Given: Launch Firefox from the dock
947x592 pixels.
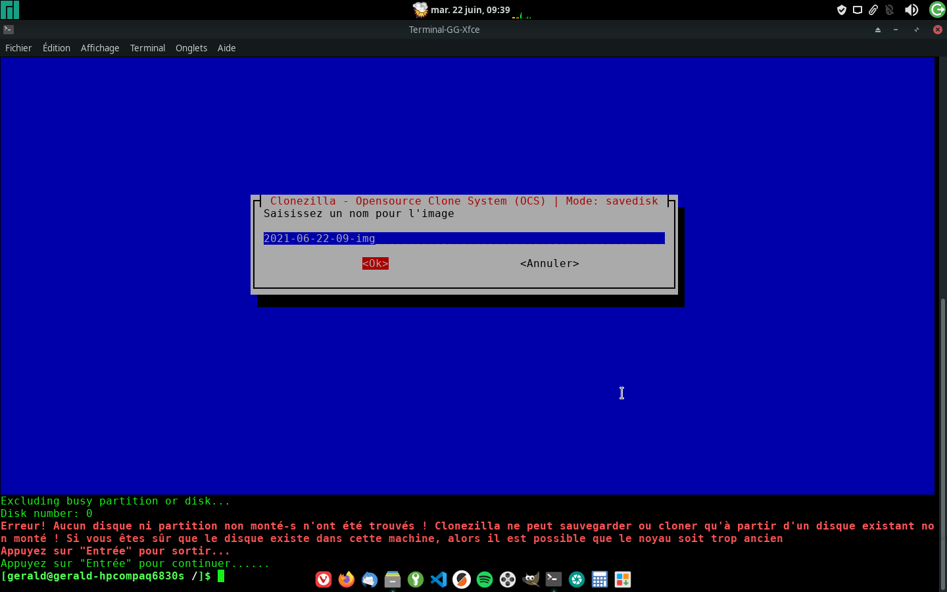Looking at the screenshot, I should click(347, 580).
